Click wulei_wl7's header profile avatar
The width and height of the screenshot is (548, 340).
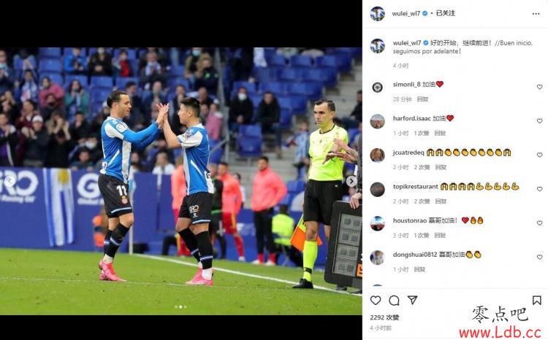378,14
